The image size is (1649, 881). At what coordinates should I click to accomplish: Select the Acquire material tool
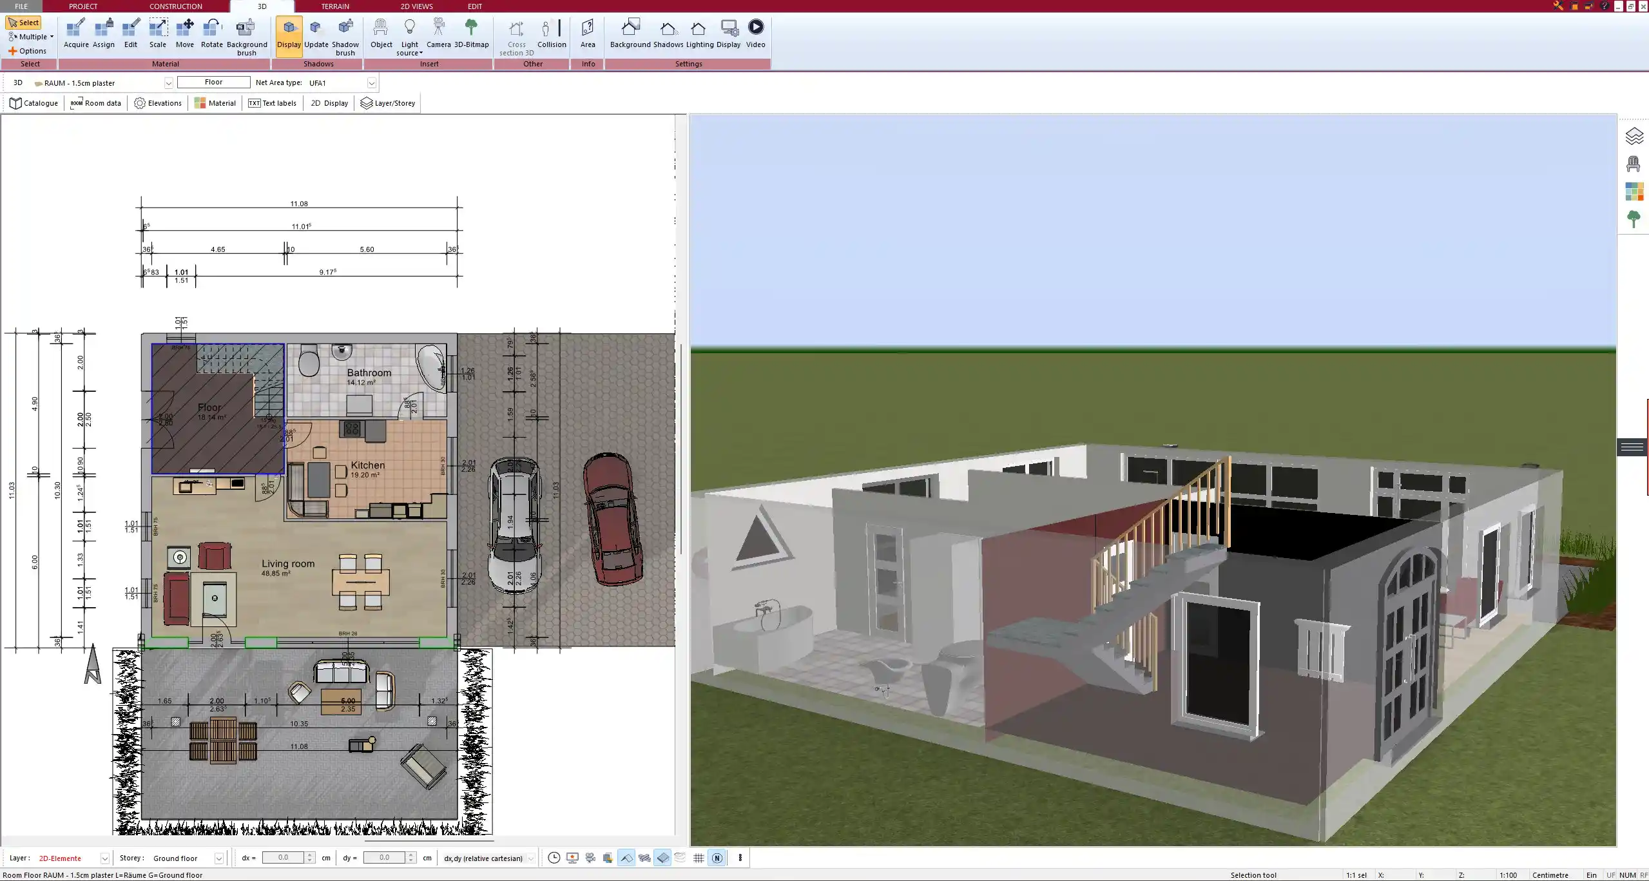75,32
